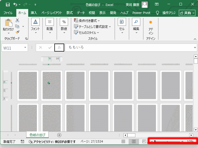Click the Save icon in title bar
The width and height of the screenshot is (198, 148).
tap(8, 4)
